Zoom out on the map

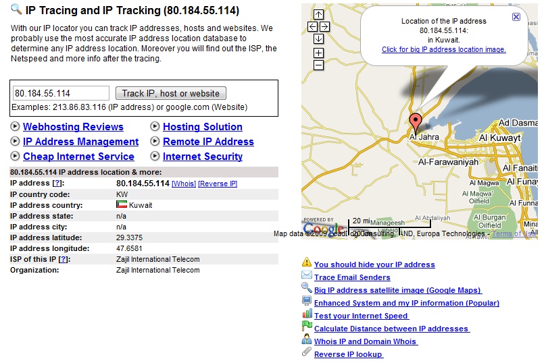[x=319, y=65]
